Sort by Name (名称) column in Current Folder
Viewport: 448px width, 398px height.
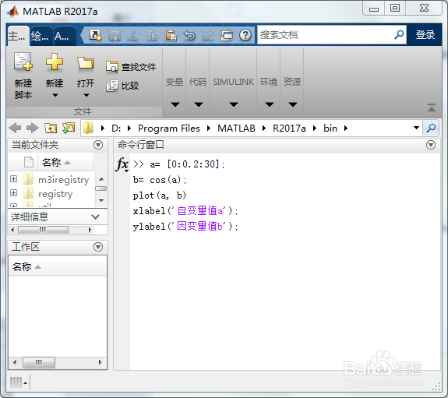tap(56, 163)
